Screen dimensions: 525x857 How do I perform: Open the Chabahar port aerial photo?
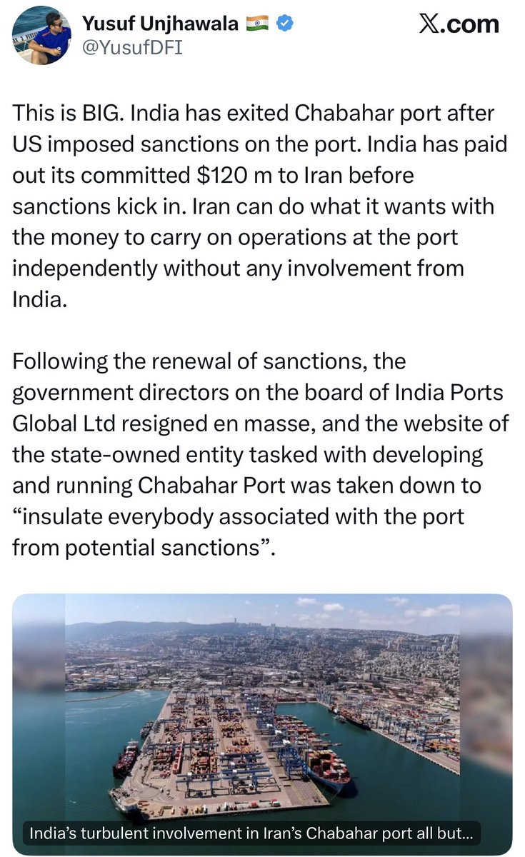point(262,723)
